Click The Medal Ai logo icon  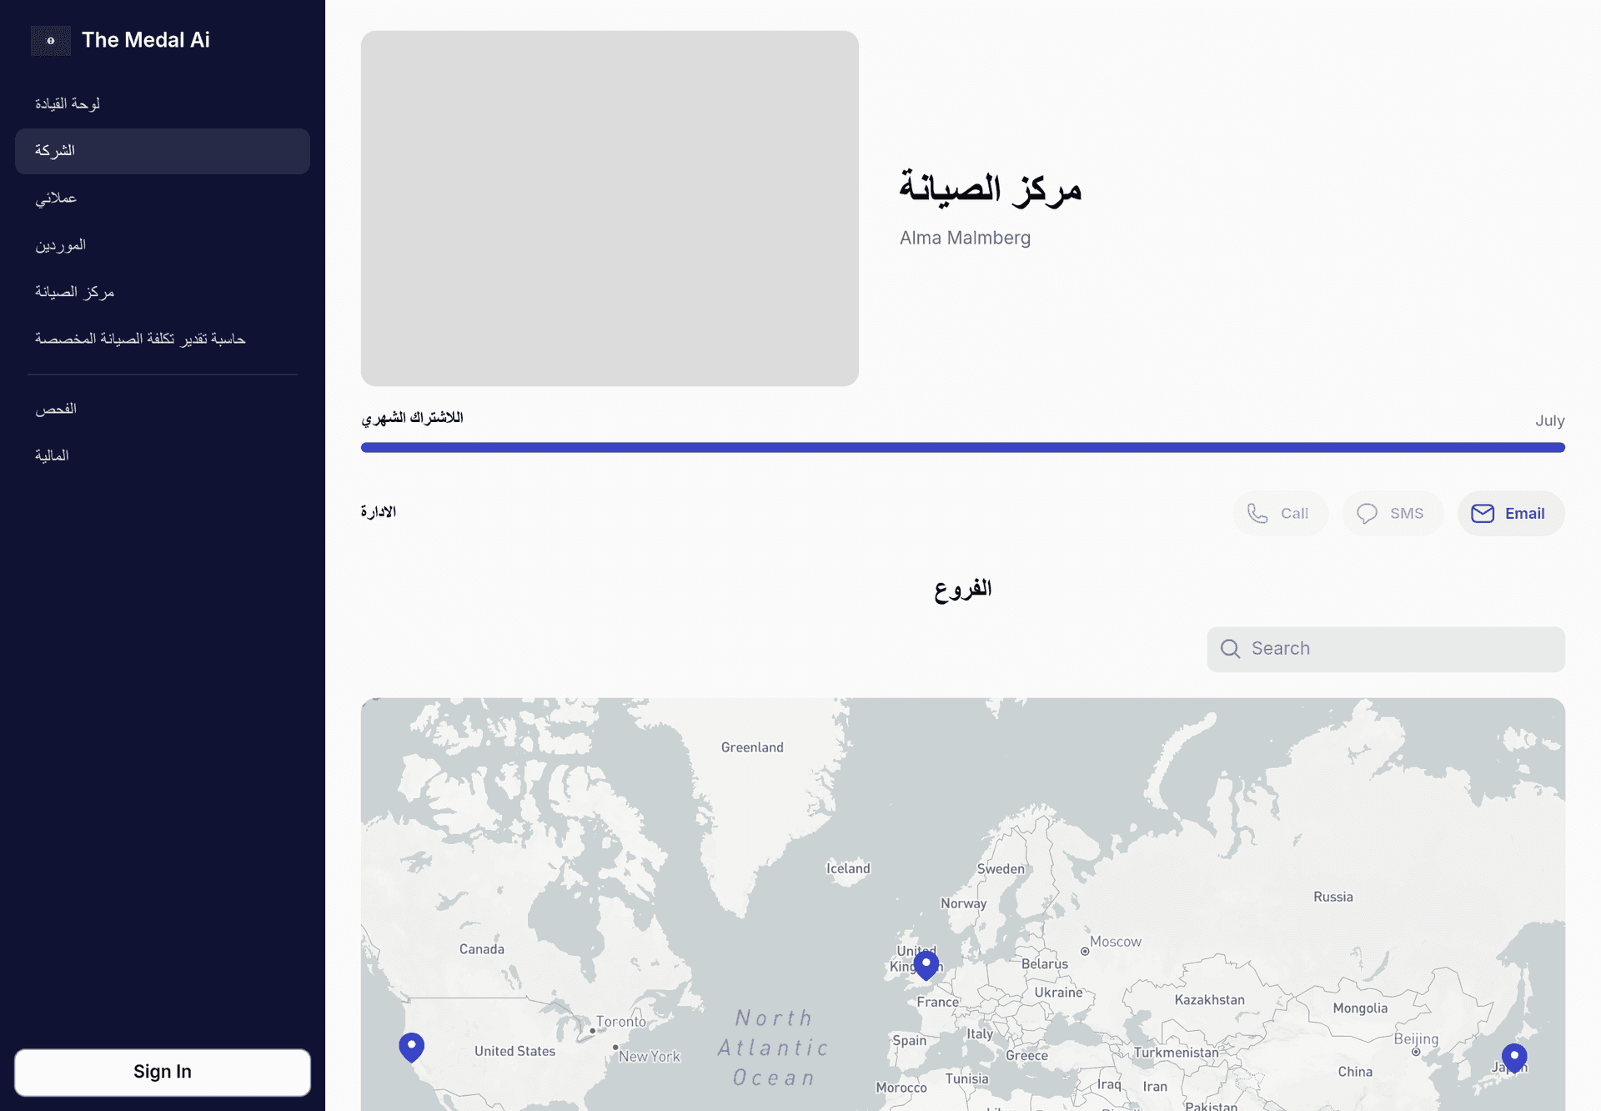pyautogui.click(x=51, y=39)
